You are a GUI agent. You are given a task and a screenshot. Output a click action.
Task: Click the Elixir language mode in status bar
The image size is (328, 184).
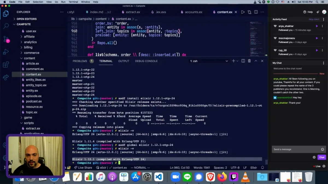[254, 168]
